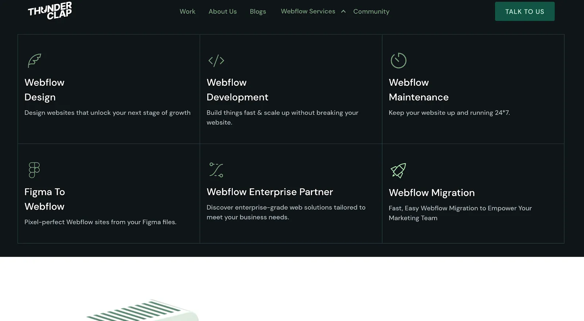Screen dimensions: 584x321
Task: Open the Blogs nav link
Action: (258, 11)
